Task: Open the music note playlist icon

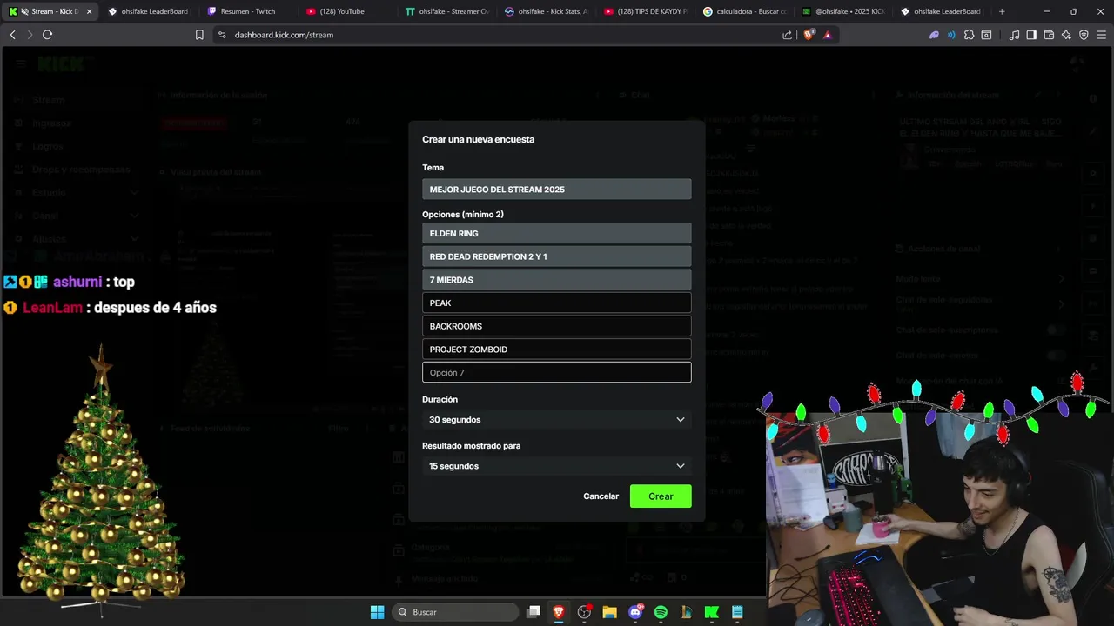Action: (1014, 35)
